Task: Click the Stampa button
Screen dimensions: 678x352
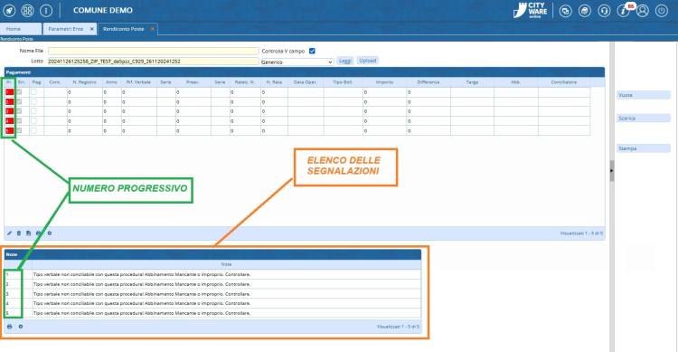Action: click(643, 148)
